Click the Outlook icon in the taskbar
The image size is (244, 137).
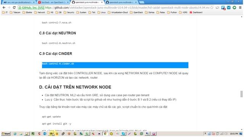(45, 134)
